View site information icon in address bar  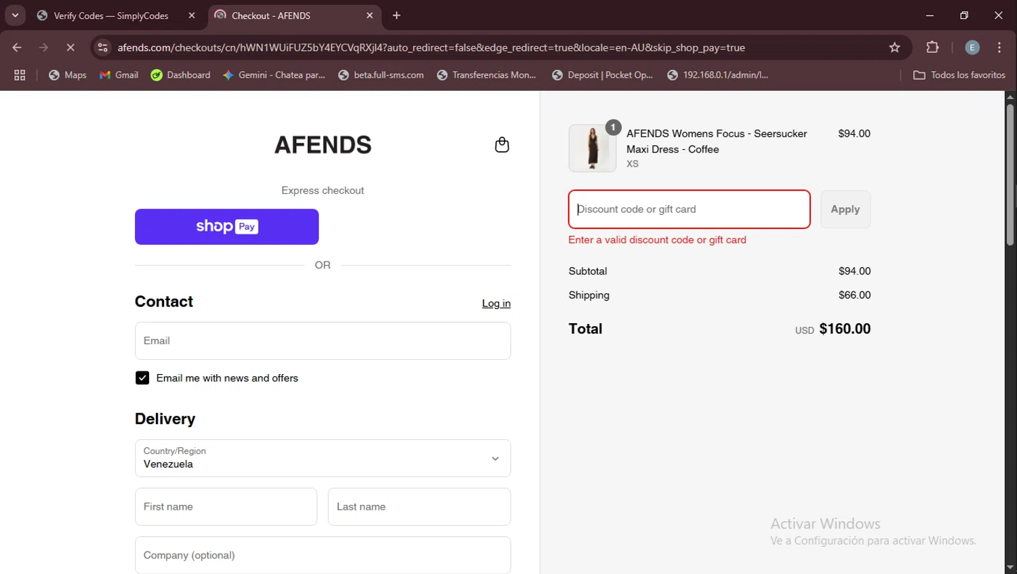pos(103,47)
